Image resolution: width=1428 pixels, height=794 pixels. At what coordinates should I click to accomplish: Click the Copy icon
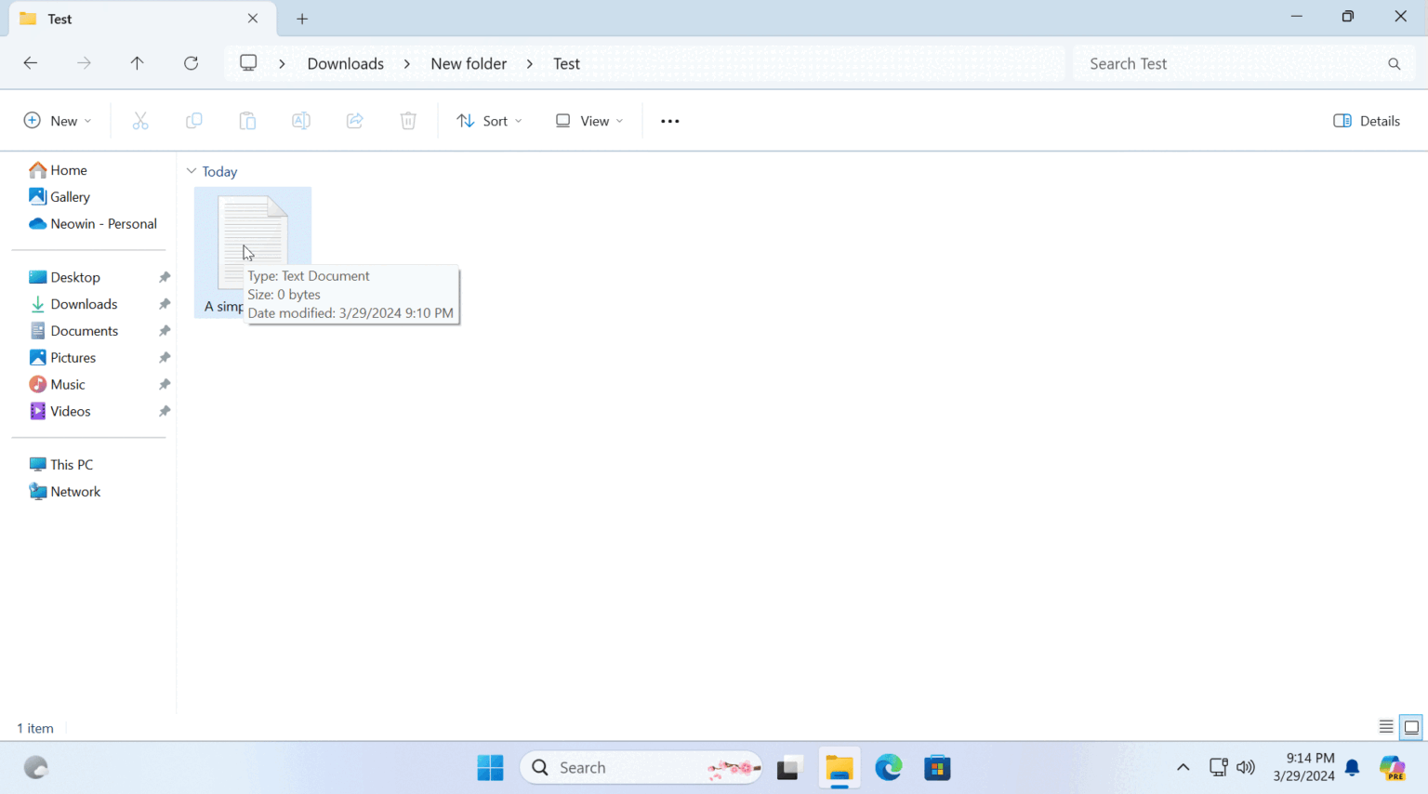coord(193,120)
